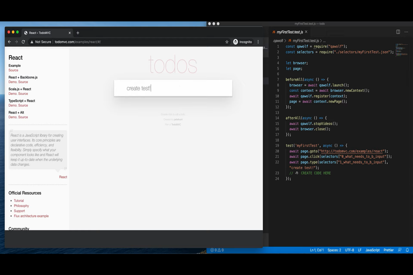Click the notifications bell in the status bar
The image size is (413, 275).
point(407,250)
